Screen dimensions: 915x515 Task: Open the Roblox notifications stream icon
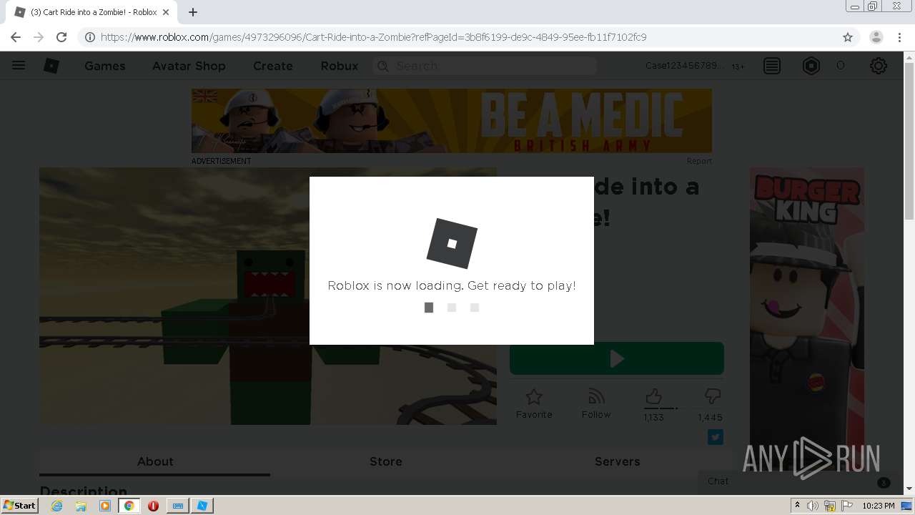pos(772,66)
